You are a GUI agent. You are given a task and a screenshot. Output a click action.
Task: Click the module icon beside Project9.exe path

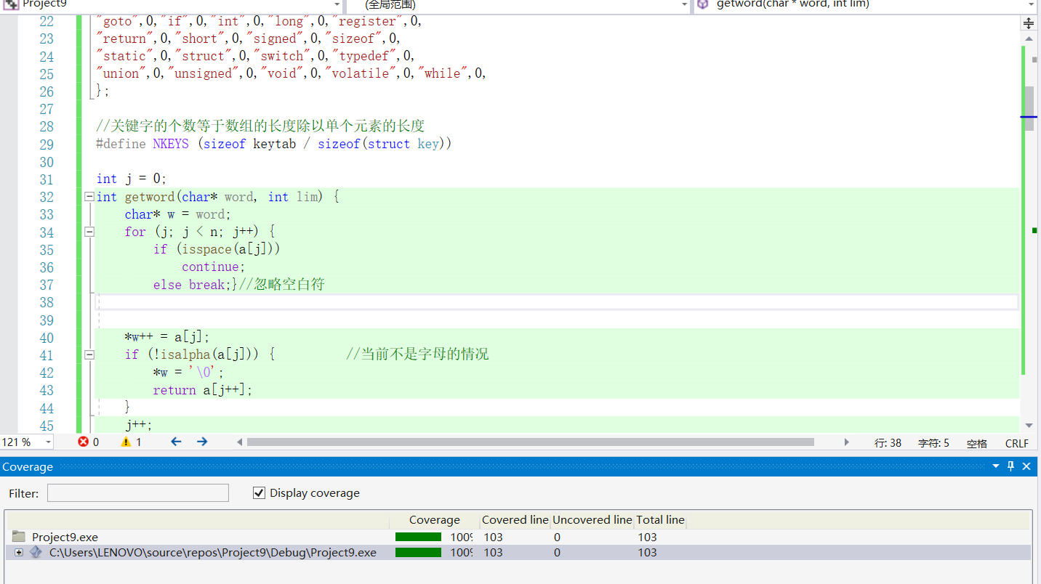[36, 553]
